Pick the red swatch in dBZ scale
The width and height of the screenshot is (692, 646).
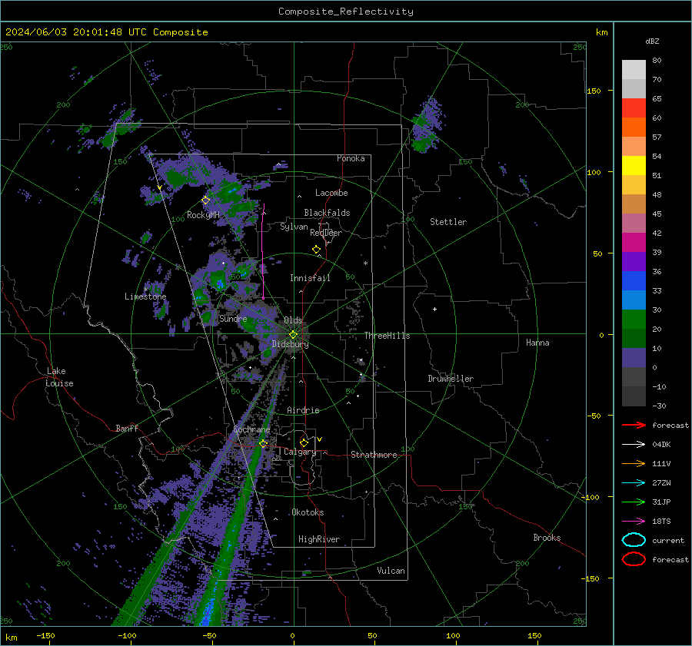pos(634,108)
